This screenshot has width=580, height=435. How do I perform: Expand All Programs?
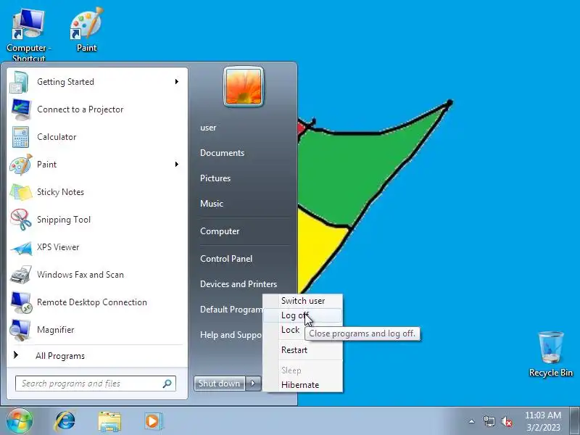(x=97, y=356)
